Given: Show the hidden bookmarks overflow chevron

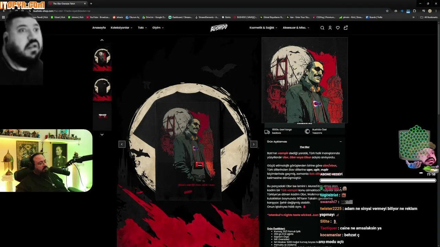Looking at the screenshot, I should (x=413, y=17).
